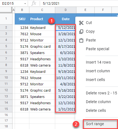The width and height of the screenshot is (118, 129).
Task: Click SKU 5174 in row 12
Action: click(22, 90)
